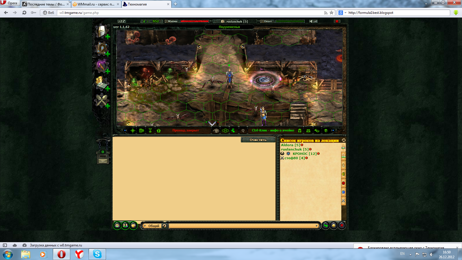Click the info badge next to Aldora
462x260 pixels.
point(302,145)
